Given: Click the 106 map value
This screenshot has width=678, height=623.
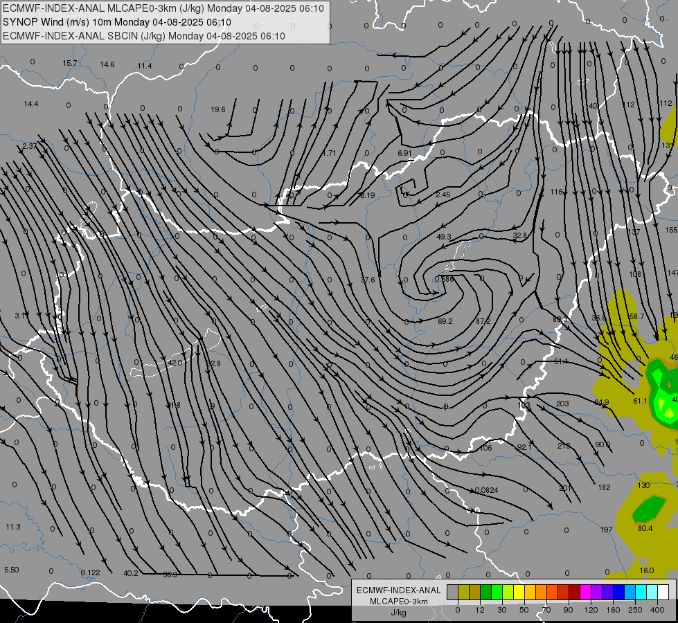Looking at the screenshot, I should [486, 448].
